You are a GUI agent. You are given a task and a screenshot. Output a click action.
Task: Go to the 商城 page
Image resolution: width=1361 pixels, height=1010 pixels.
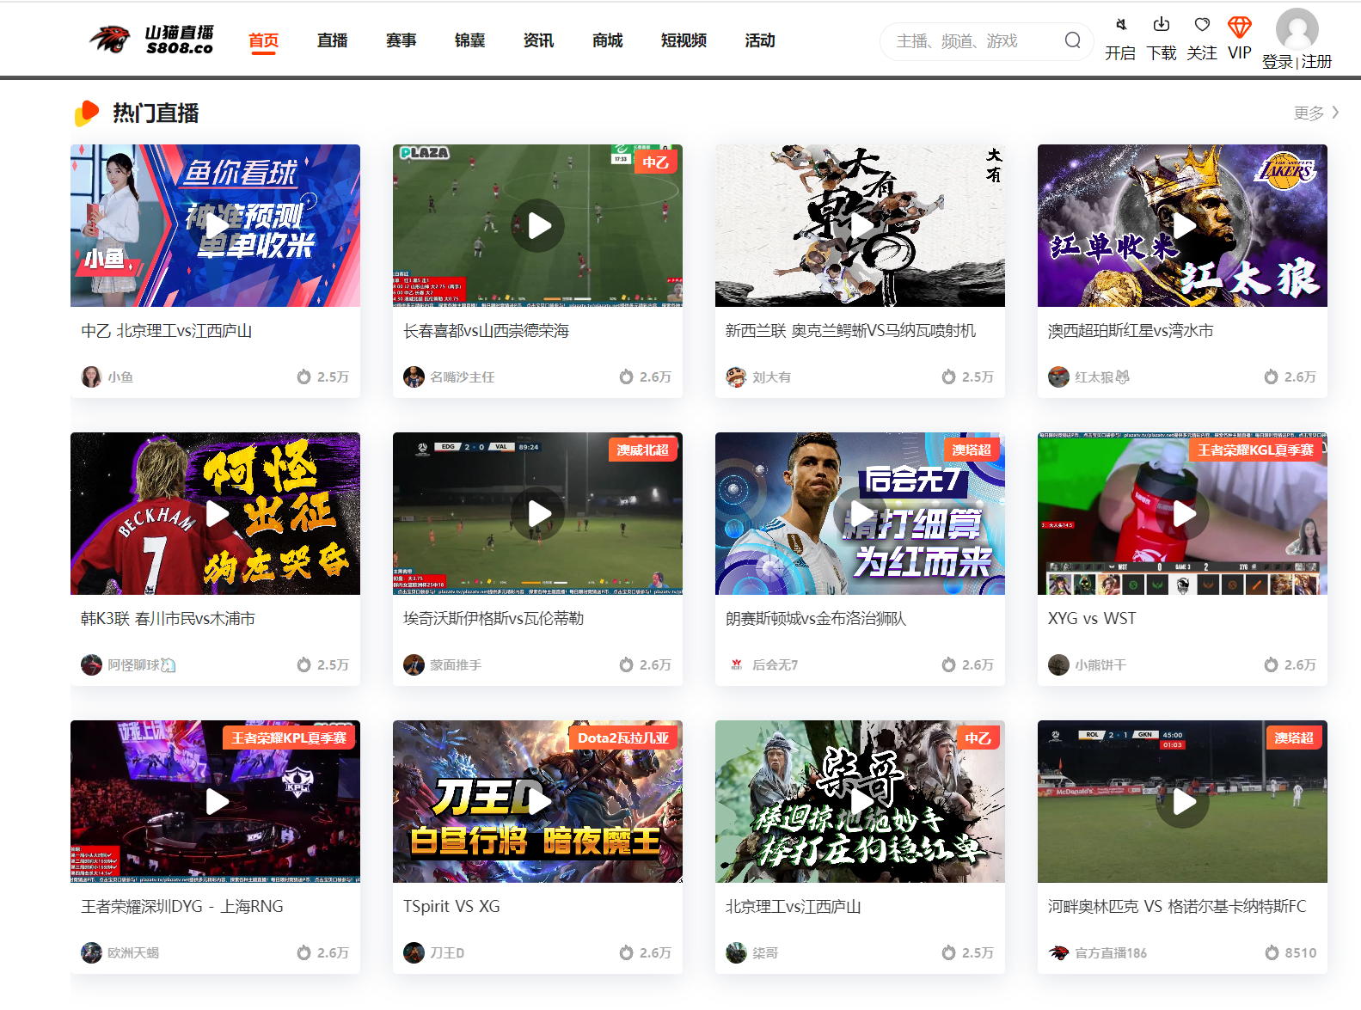tap(607, 40)
